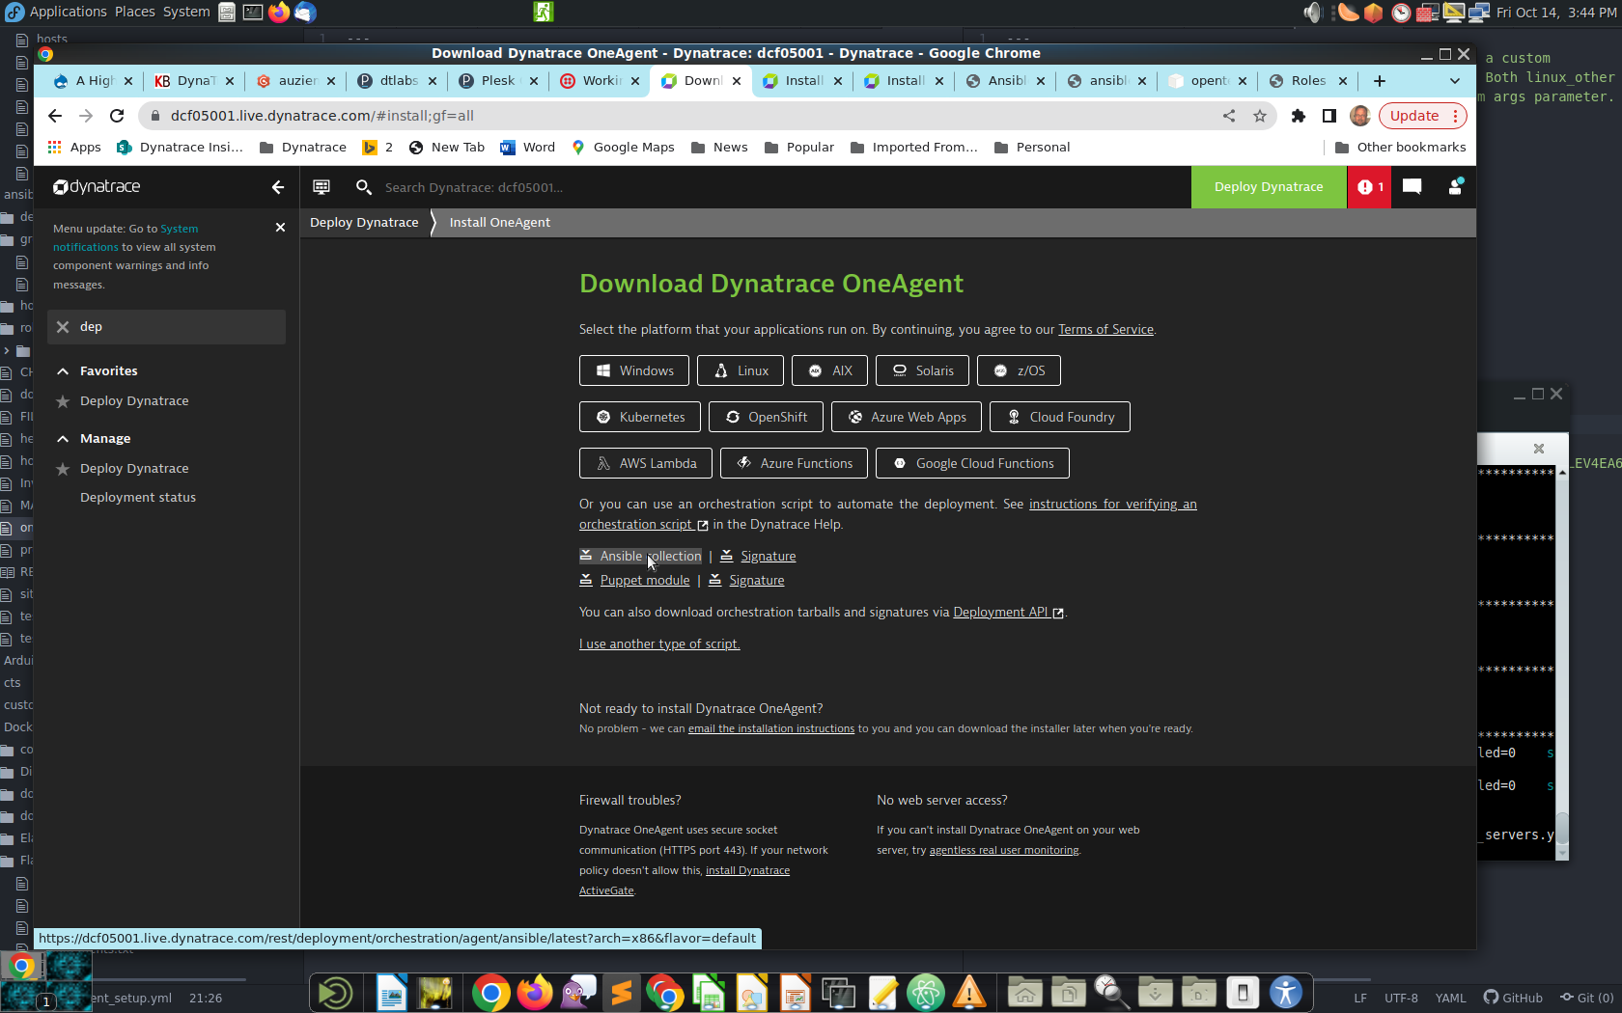The width and height of the screenshot is (1622, 1013).
Task: Open Chrome extensions puzzle icon
Action: [1298, 116]
